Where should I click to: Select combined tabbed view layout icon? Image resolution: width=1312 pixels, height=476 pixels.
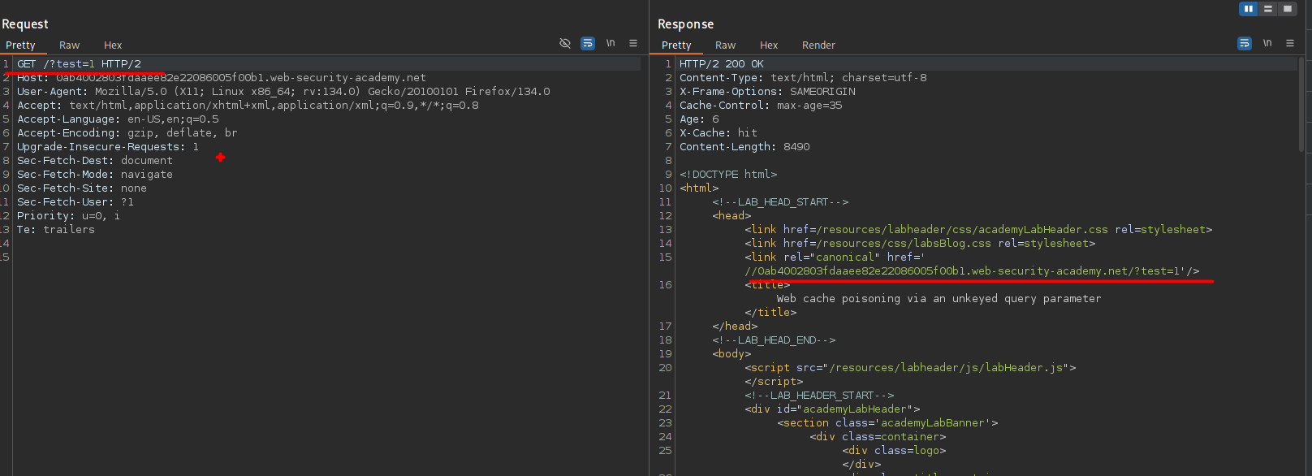[x=1288, y=9]
